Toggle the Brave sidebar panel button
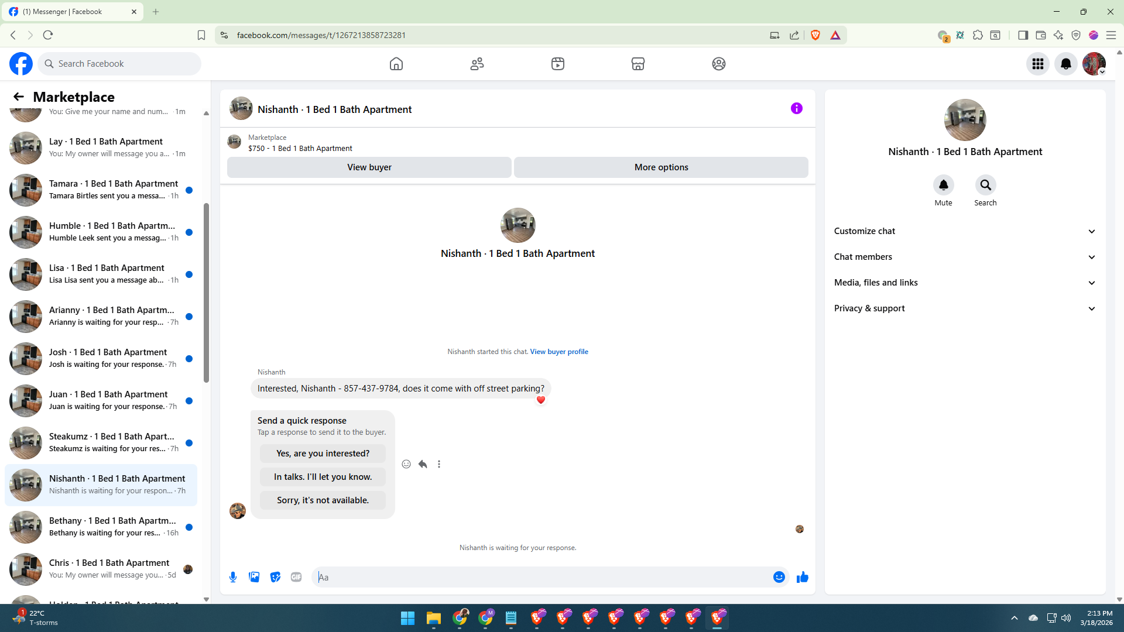 (x=1023, y=35)
